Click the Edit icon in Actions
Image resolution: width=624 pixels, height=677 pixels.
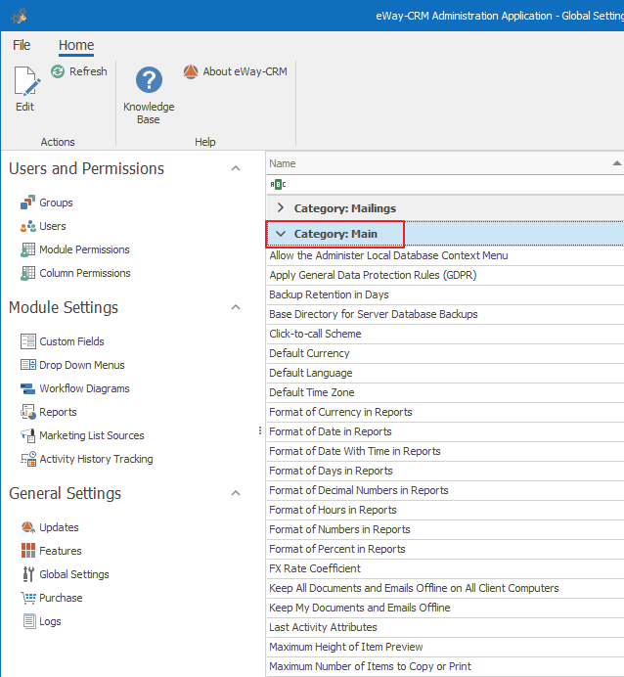[24, 82]
